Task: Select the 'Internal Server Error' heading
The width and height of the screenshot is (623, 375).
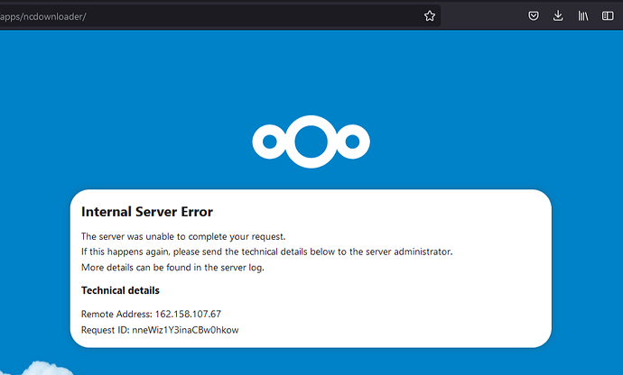Action: click(x=147, y=212)
